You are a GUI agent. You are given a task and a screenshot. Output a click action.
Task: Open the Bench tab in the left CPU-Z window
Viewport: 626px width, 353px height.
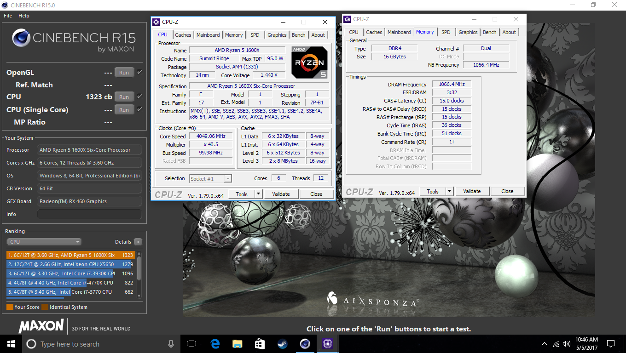coord(299,35)
